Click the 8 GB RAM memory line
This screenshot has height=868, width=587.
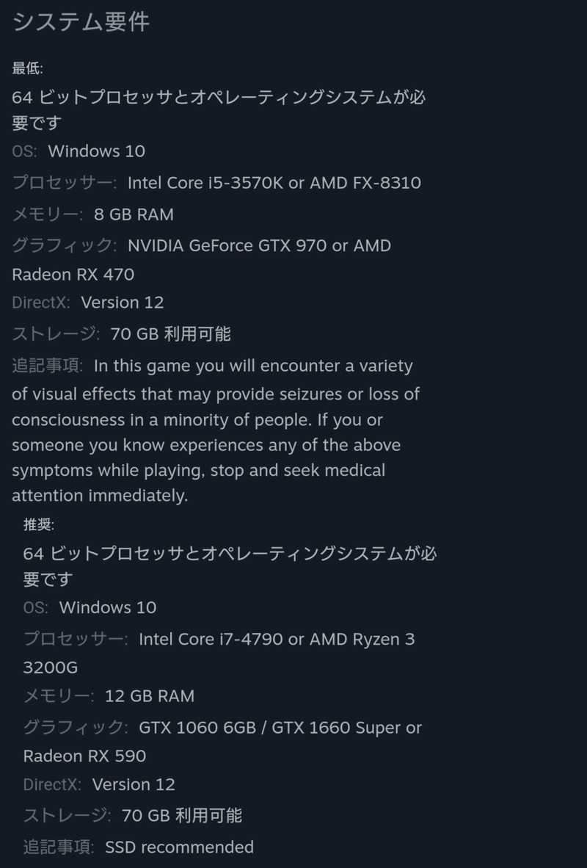click(93, 214)
